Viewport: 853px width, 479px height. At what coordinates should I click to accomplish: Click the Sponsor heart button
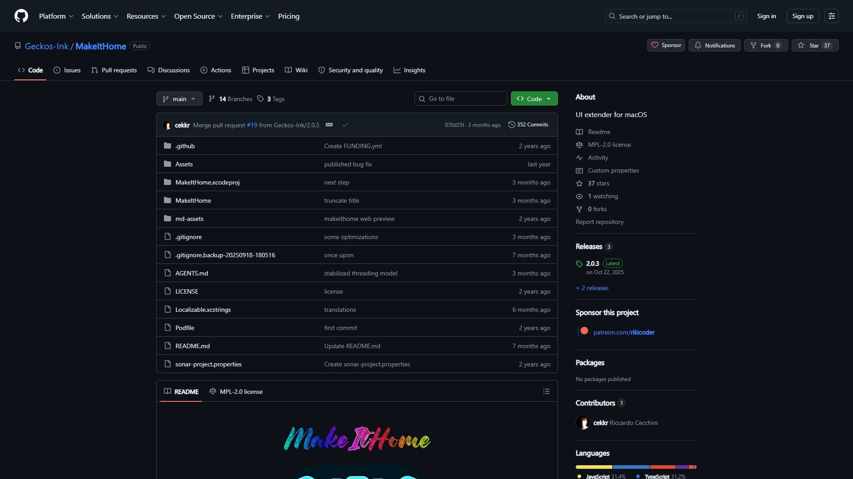coord(666,45)
